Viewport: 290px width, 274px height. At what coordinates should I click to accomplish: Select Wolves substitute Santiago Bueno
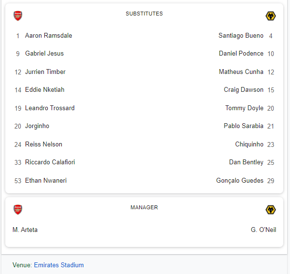click(x=241, y=36)
